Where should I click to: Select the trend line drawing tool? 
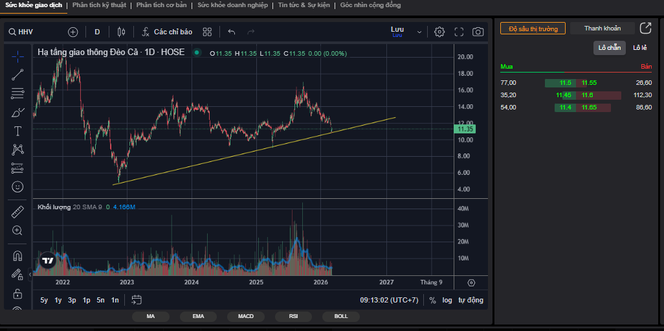point(17,74)
